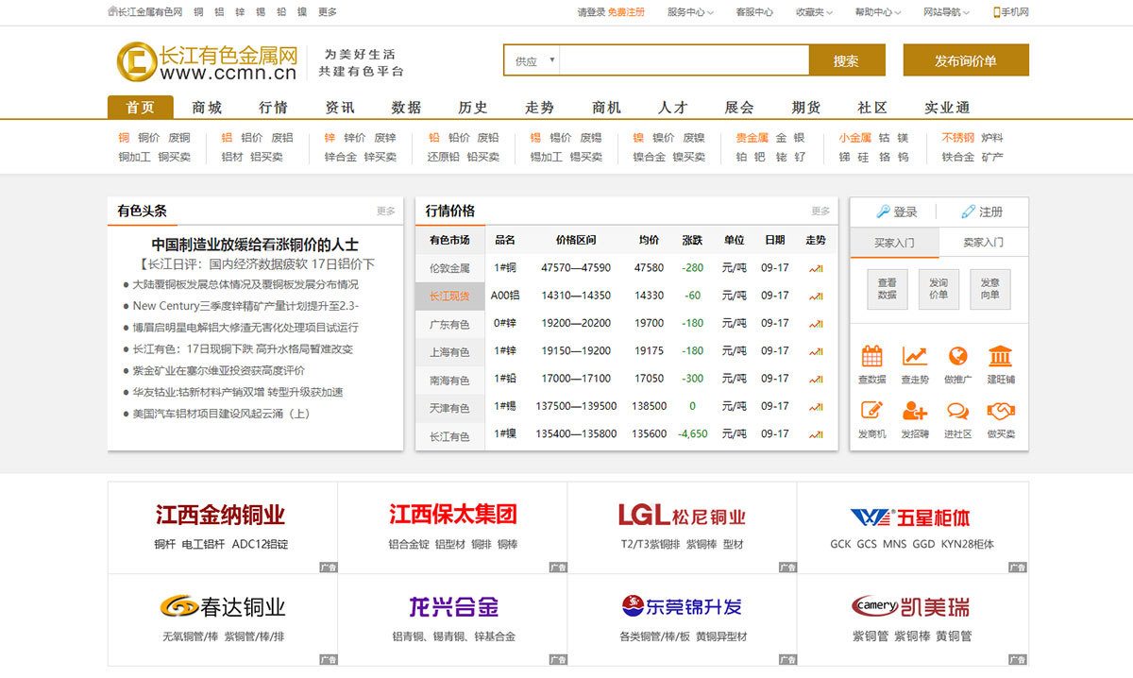Click the 客服中心 top link

(x=754, y=12)
